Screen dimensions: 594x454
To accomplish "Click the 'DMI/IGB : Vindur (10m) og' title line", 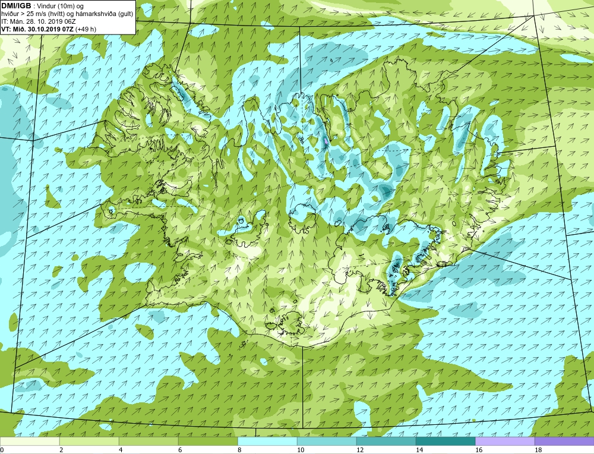I will [43, 6].
